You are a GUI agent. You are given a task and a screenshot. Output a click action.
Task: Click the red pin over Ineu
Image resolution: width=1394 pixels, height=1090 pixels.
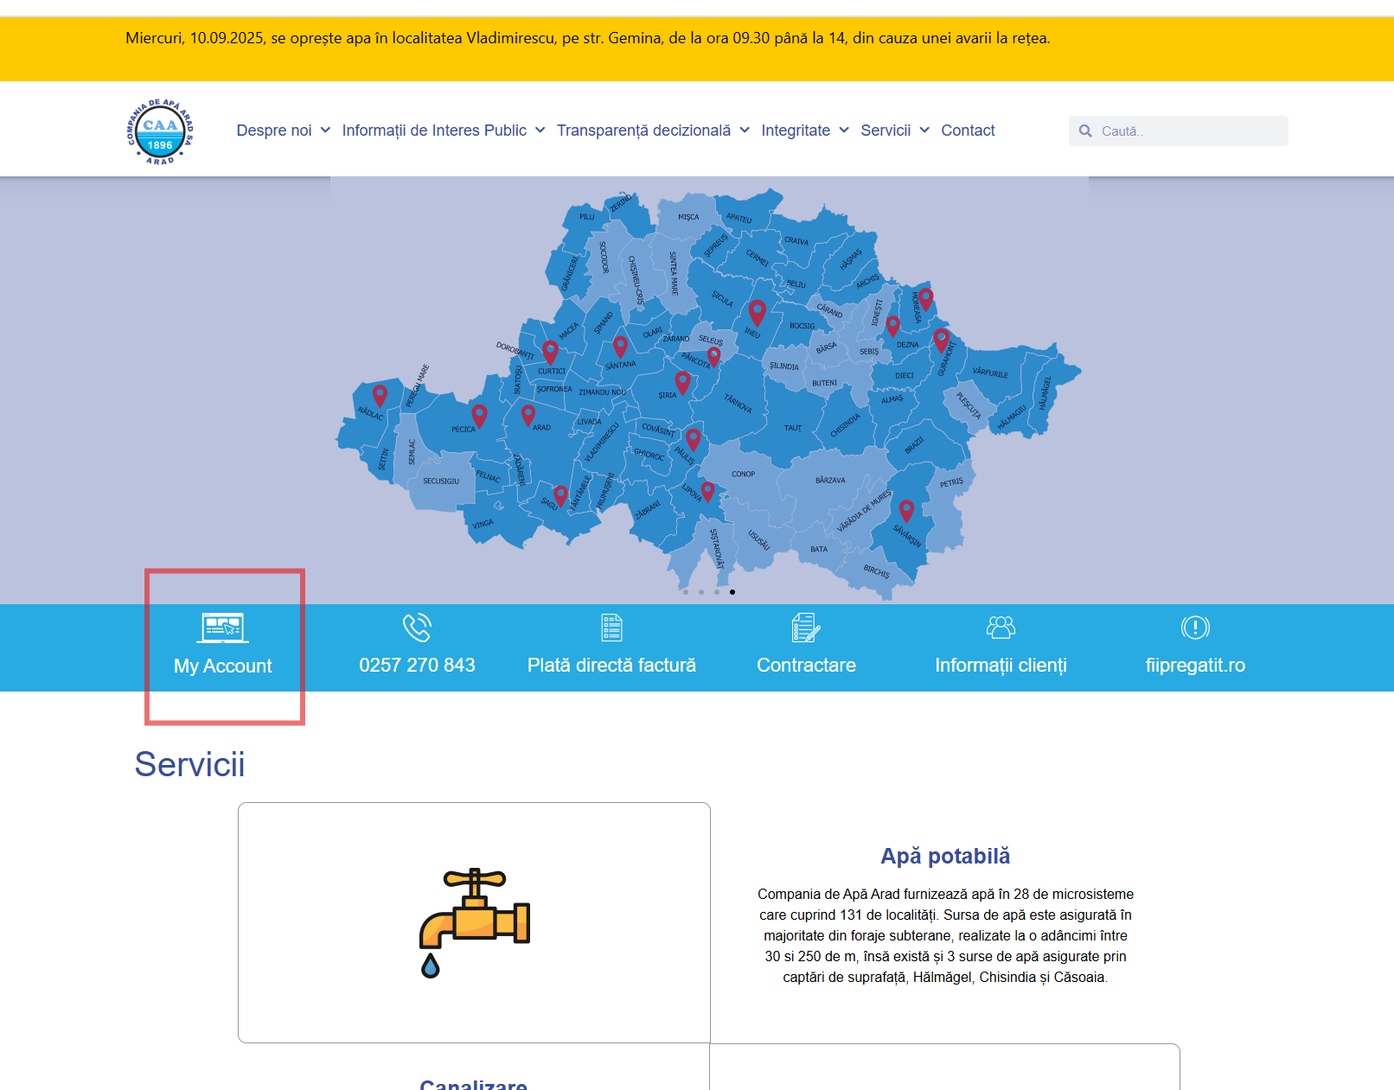click(x=758, y=307)
